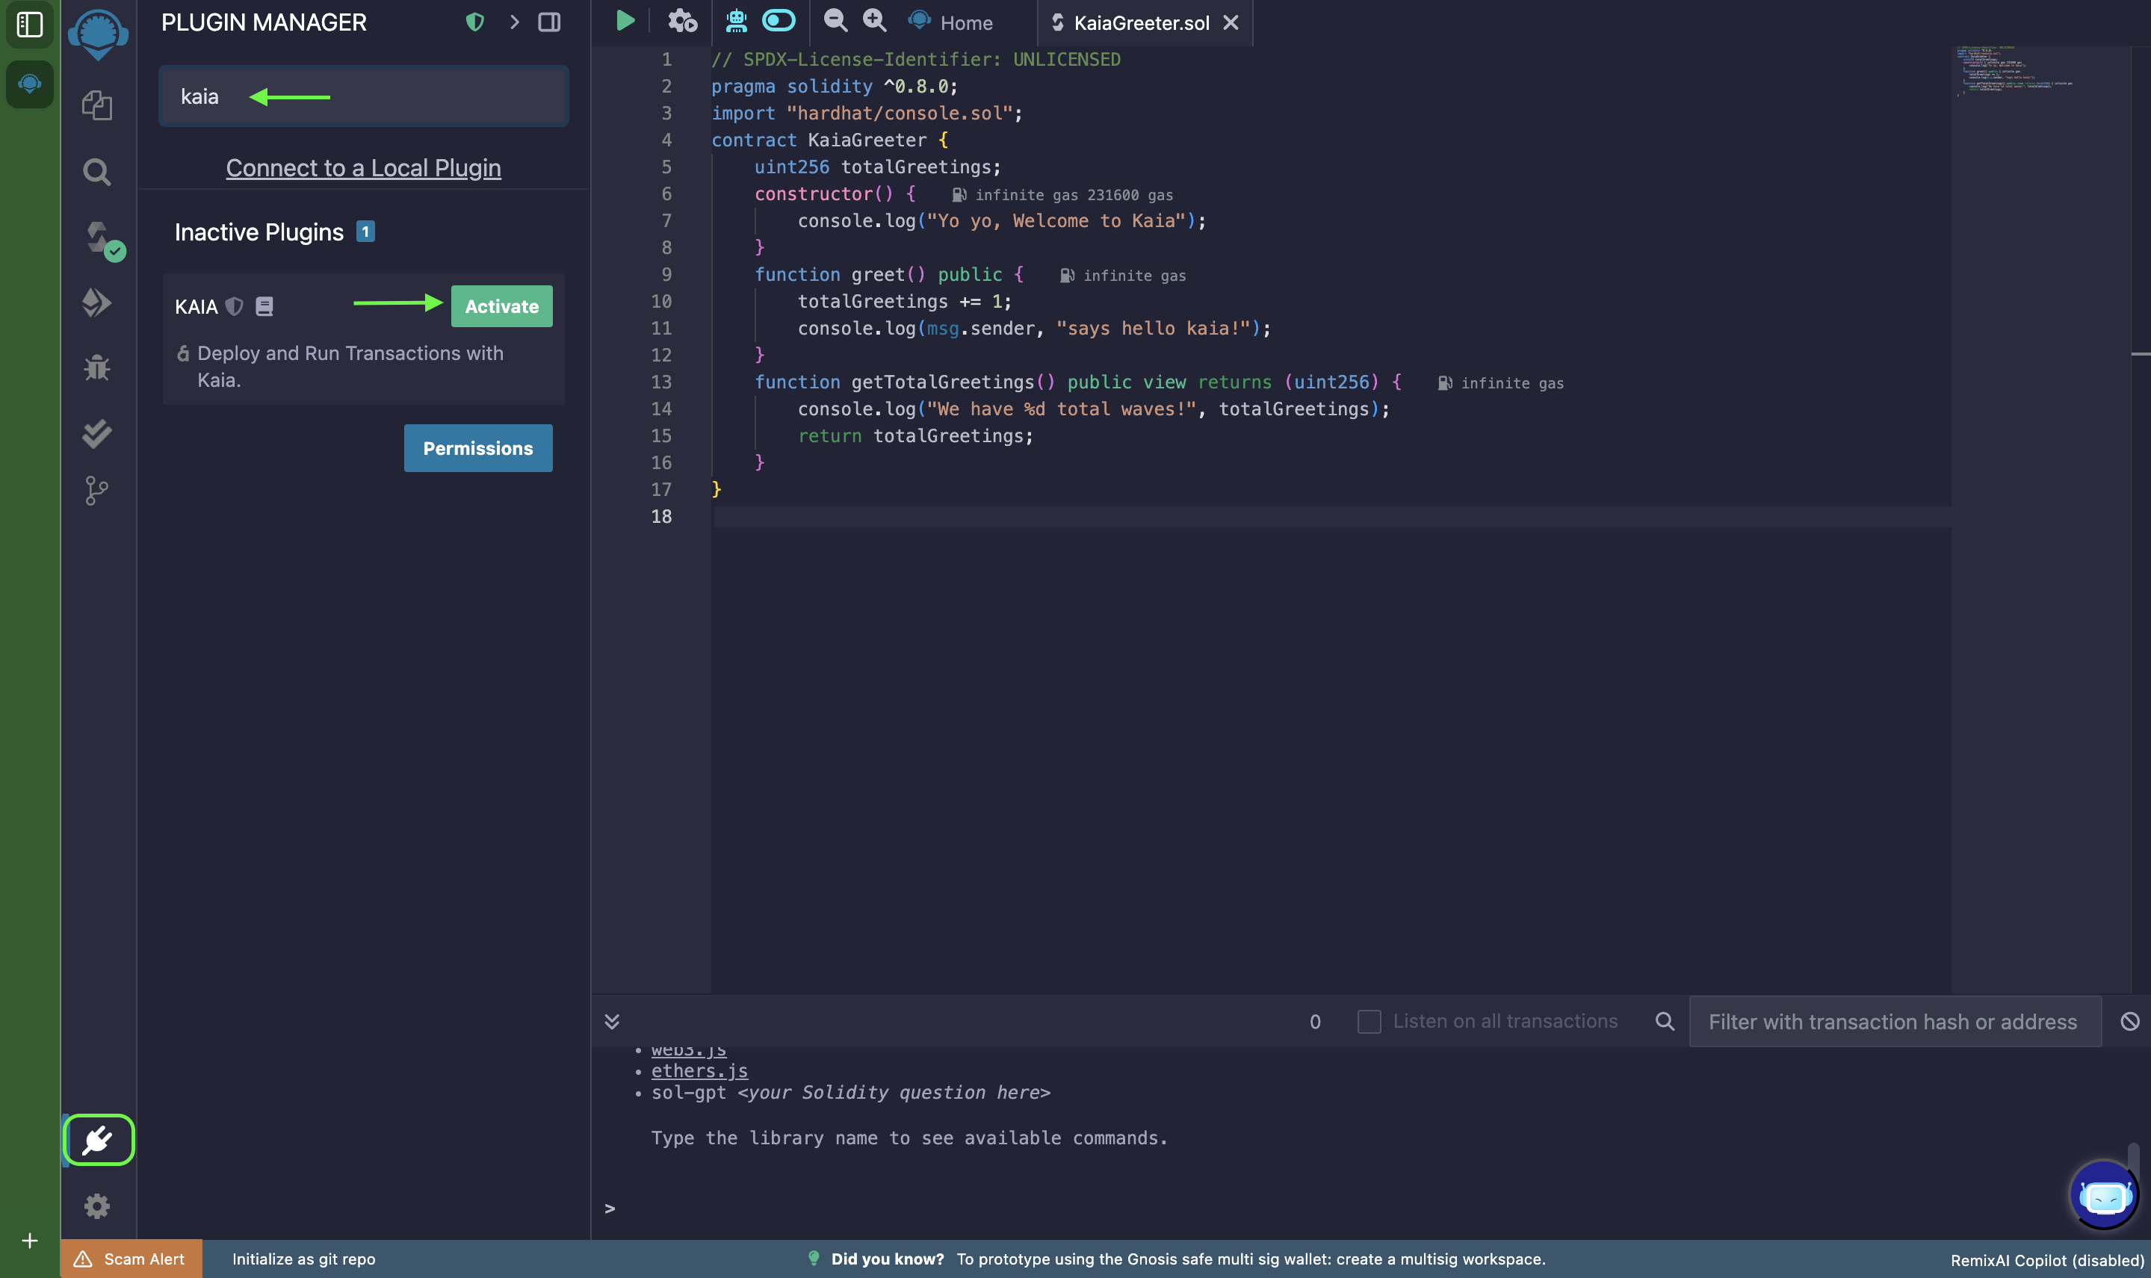The width and height of the screenshot is (2151, 1278).
Task: Open Deploy and Run Transactions sidebar icon
Action: 97,303
